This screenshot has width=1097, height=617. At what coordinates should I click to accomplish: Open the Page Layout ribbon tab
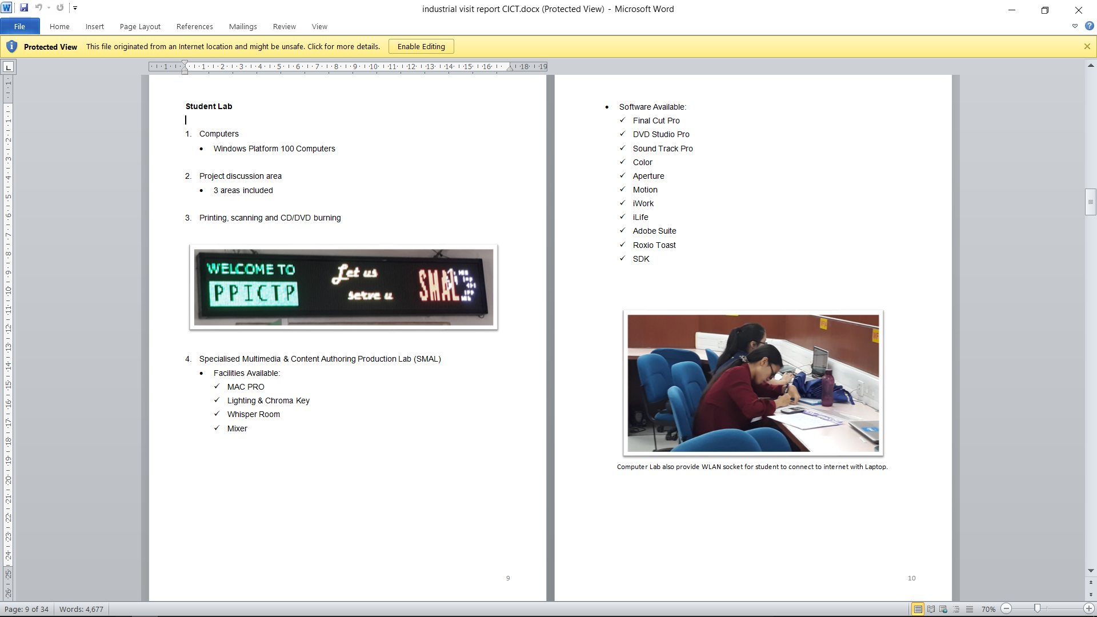coord(140,26)
